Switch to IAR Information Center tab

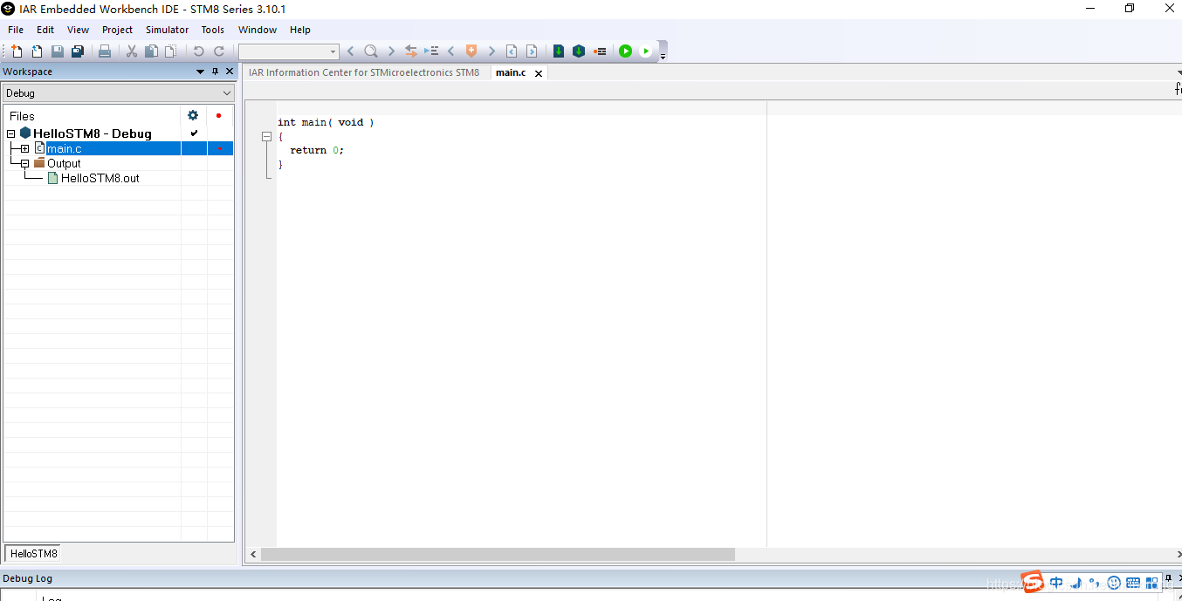[364, 72]
